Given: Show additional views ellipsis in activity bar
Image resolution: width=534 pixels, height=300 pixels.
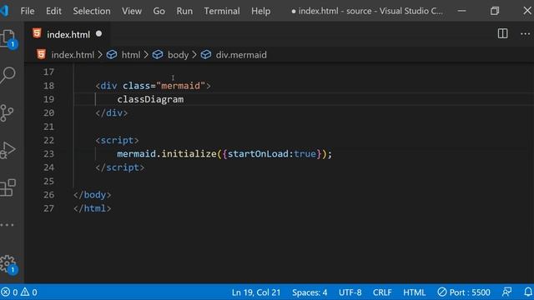Looking at the screenshot, I should tap(7, 225).
